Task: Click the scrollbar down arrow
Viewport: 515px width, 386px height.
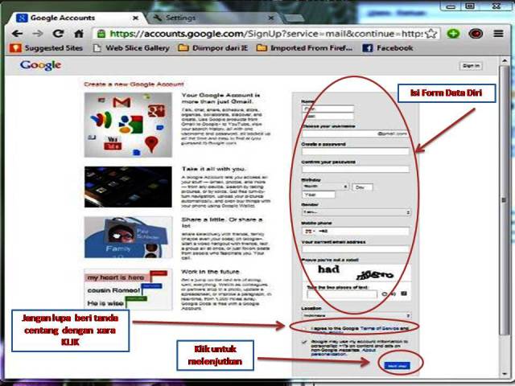Action: 505,374
